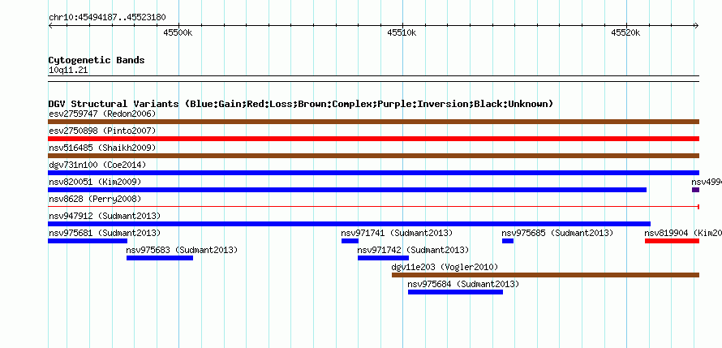
Task: Select the esv2759747 (Redon2006) label
Action: (x=102, y=114)
